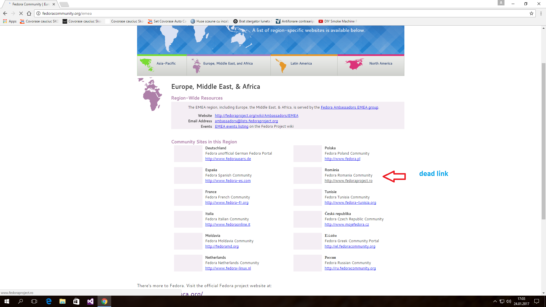Go back to the previous page
This screenshot has height=307, width=546.
click(5, 13)
